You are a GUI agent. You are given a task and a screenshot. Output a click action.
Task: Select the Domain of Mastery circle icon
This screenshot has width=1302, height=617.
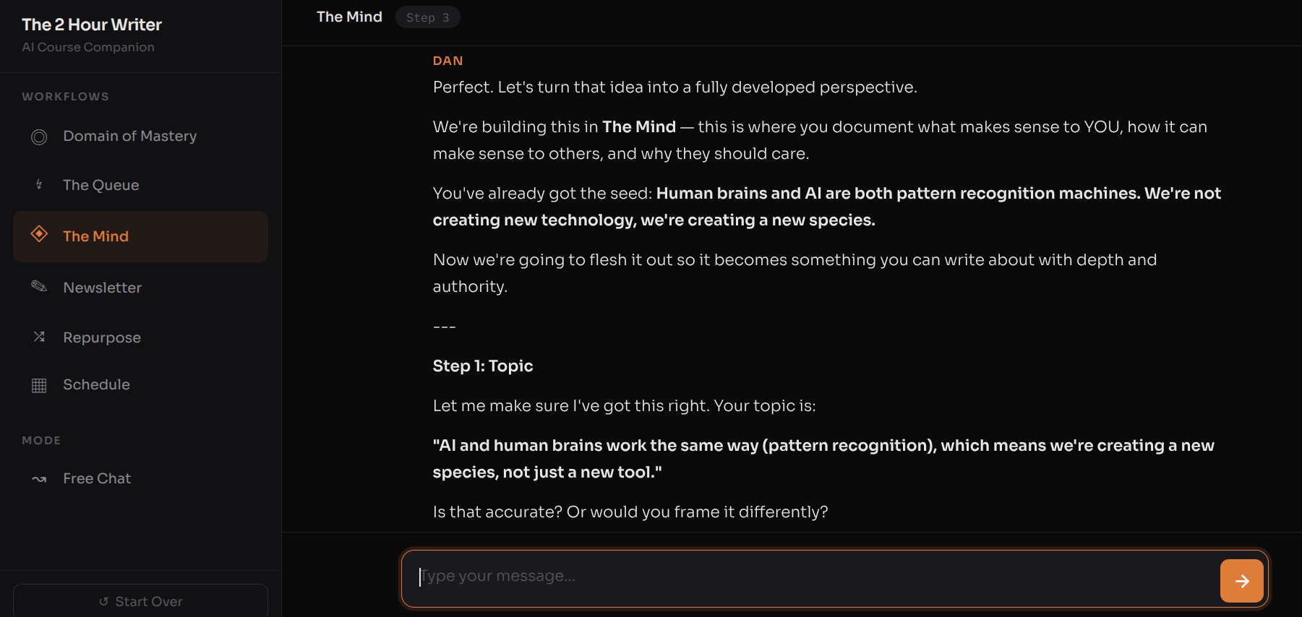38,137
